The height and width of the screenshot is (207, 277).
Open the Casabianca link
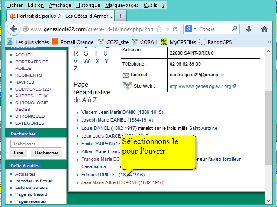pos(93,166)
